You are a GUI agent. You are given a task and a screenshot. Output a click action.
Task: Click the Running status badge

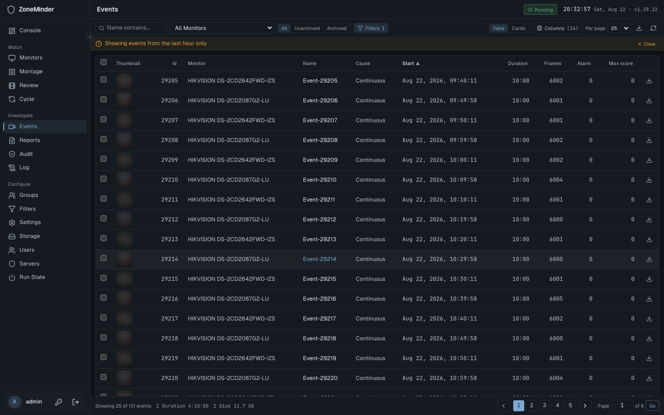540,9
